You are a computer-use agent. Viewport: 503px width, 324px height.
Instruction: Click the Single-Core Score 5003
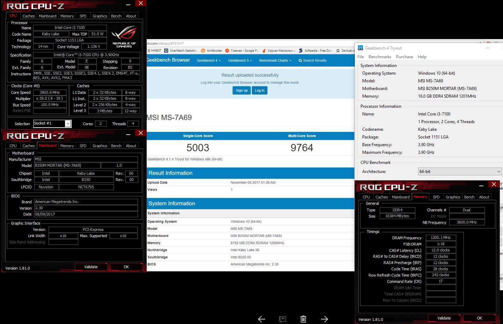tap(198, 148)
